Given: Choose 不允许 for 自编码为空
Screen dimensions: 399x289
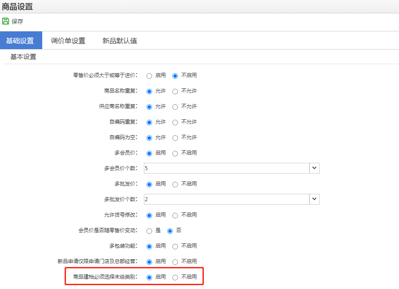Looking at the screenshot, I should 175,138.
